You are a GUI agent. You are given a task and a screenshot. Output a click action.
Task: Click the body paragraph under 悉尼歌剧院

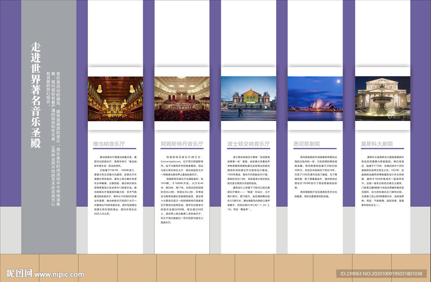tap(316, 177)
